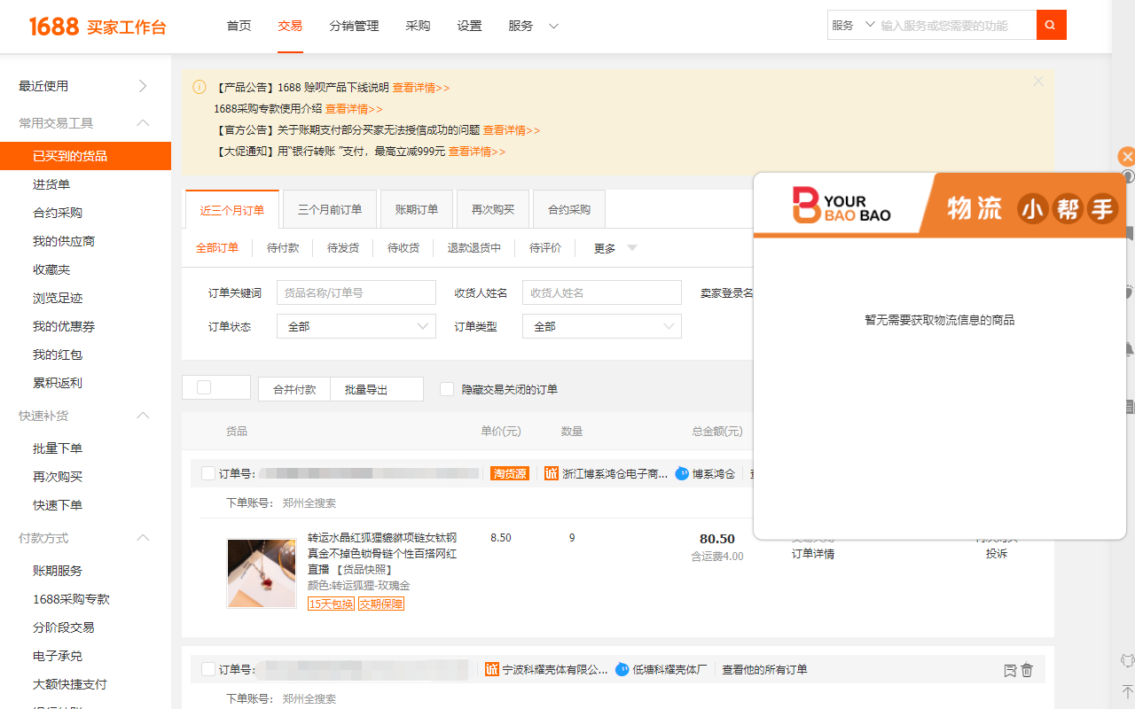Expand the 更多 order filter dropdown

click(x=615, y=248)
